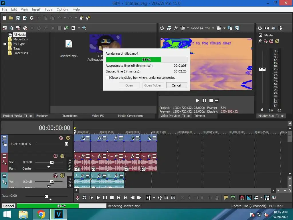Mute audio track 2

click(56, 156)
